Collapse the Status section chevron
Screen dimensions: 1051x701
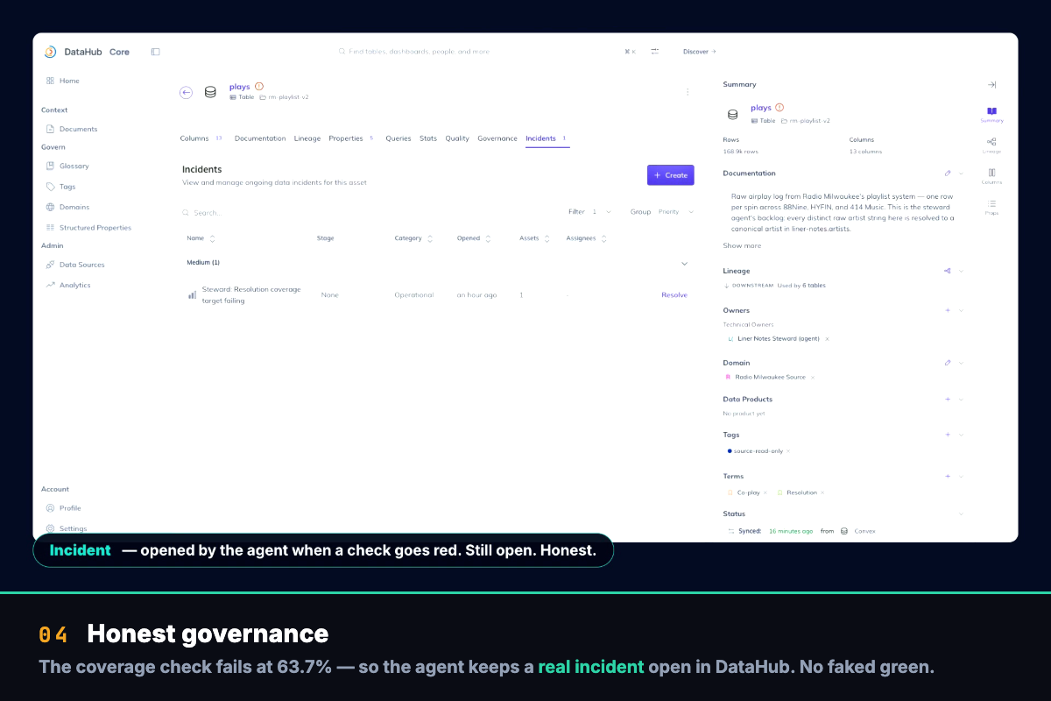pos(961,514)
